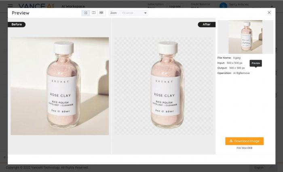
Task: Select the single fullscreen view mode icon
Action: [86, 13]
